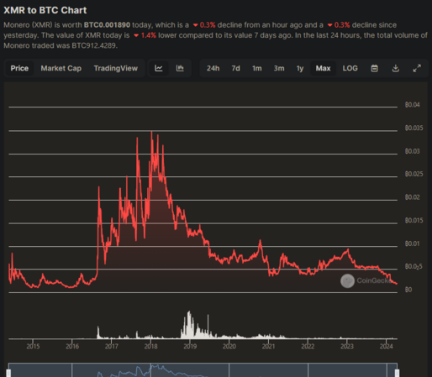Click the 2024 label on x-axis

386,346
